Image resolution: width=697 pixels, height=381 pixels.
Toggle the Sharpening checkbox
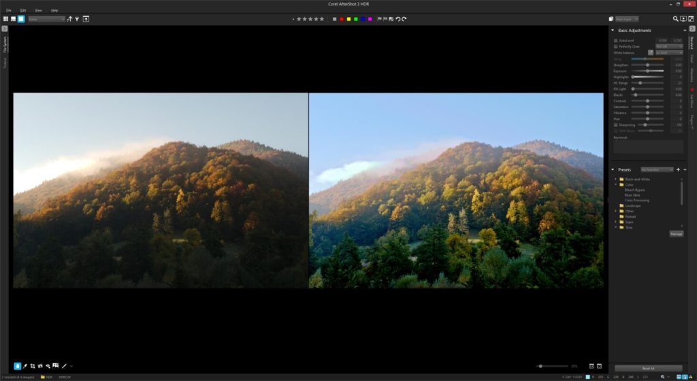pos(615,125)
